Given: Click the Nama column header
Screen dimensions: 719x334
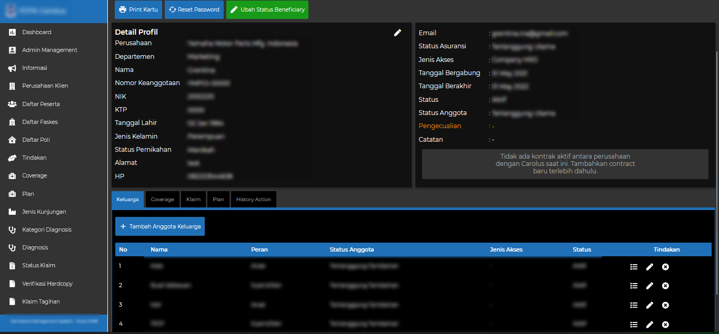Looking at the screenshot, I should coord(159,249).
